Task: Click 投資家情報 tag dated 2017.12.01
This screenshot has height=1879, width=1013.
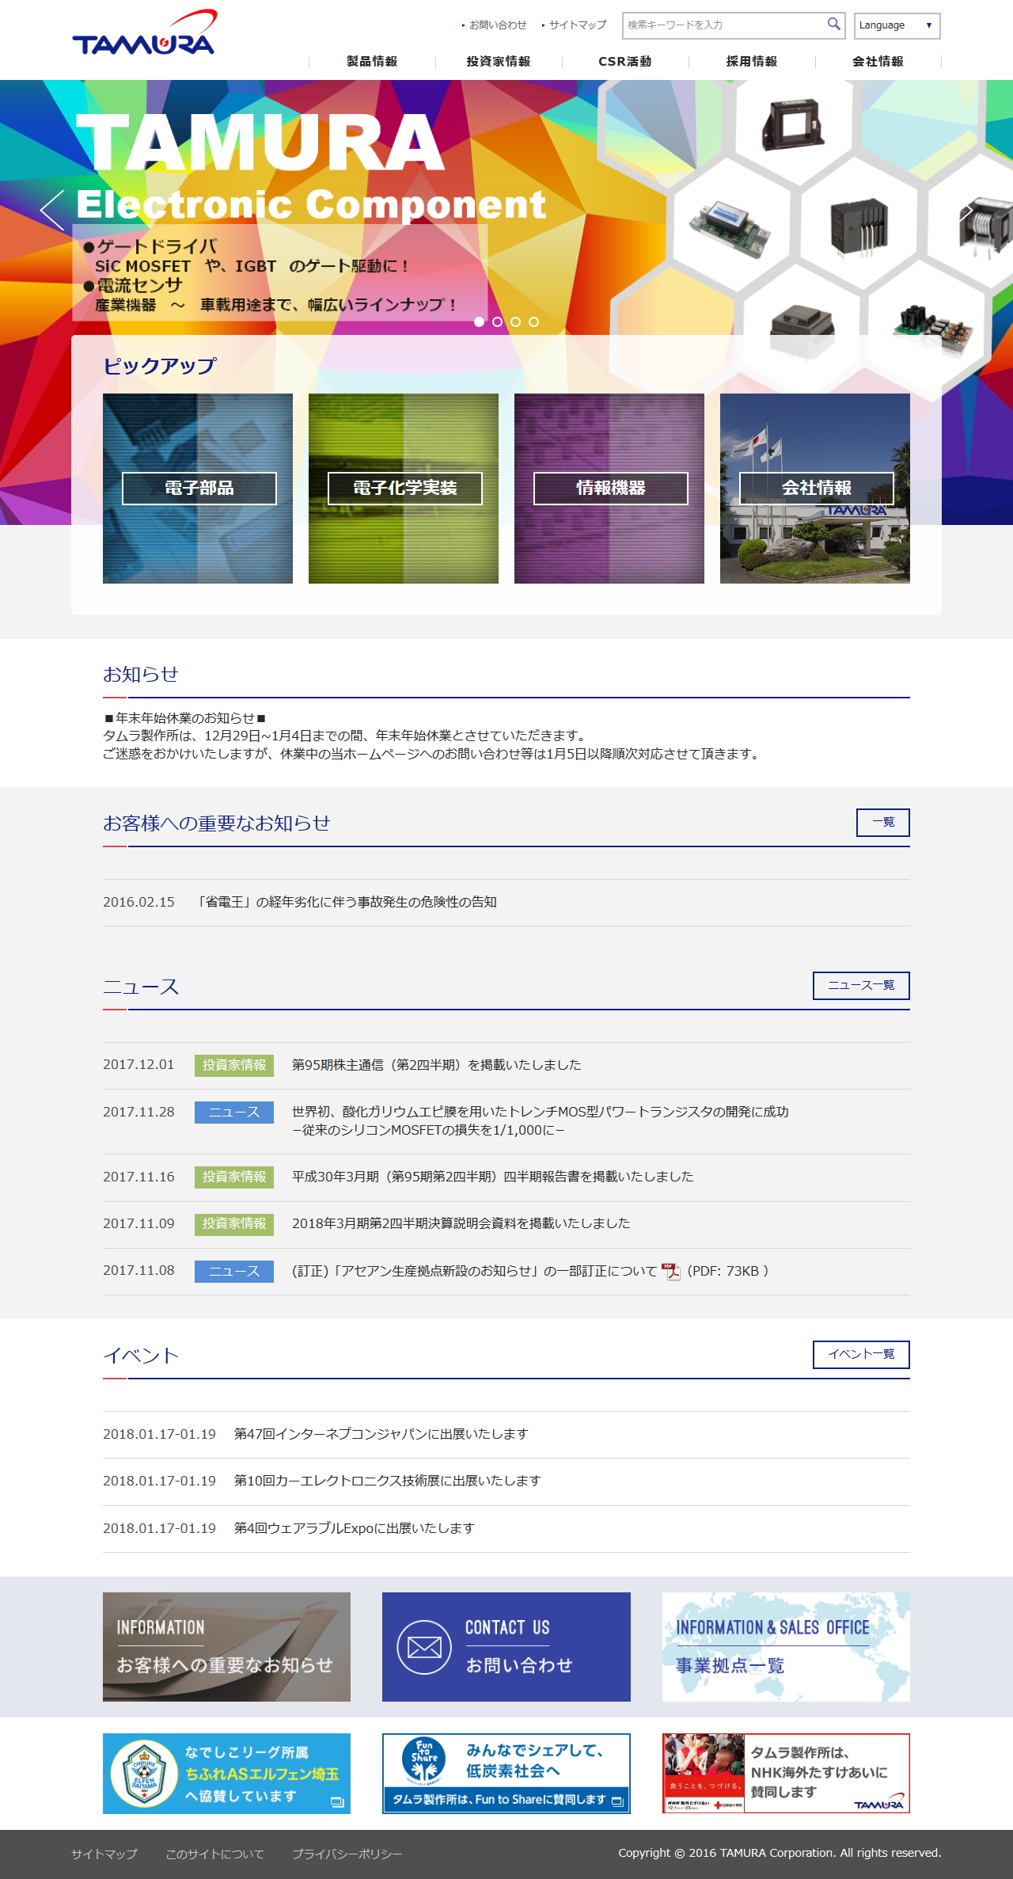Action: click(234, 1065)
